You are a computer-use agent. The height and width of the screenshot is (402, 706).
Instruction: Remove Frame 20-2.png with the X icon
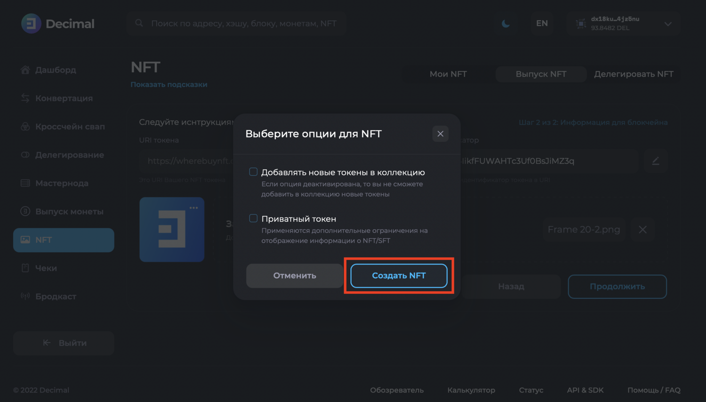(642, 230)
